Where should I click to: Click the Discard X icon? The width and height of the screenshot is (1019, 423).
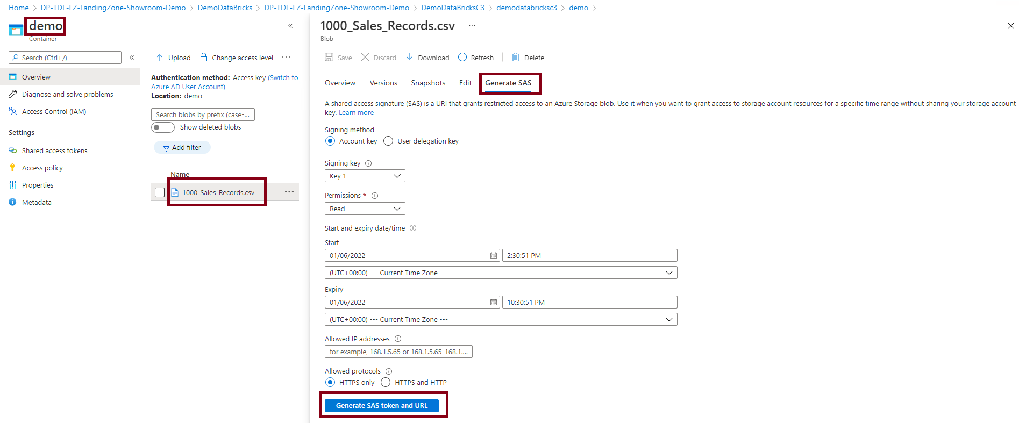pyautogui.click(x=365, y=57)
